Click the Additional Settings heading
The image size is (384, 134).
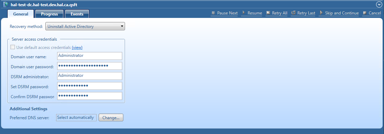point(28,109)
